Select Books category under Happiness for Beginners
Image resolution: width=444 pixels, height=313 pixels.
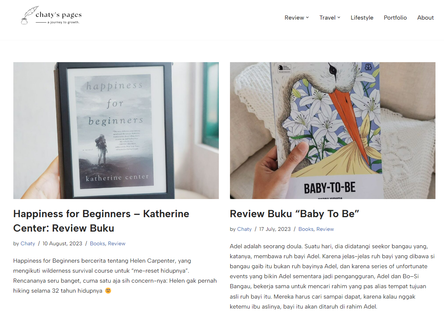(97, 243)
